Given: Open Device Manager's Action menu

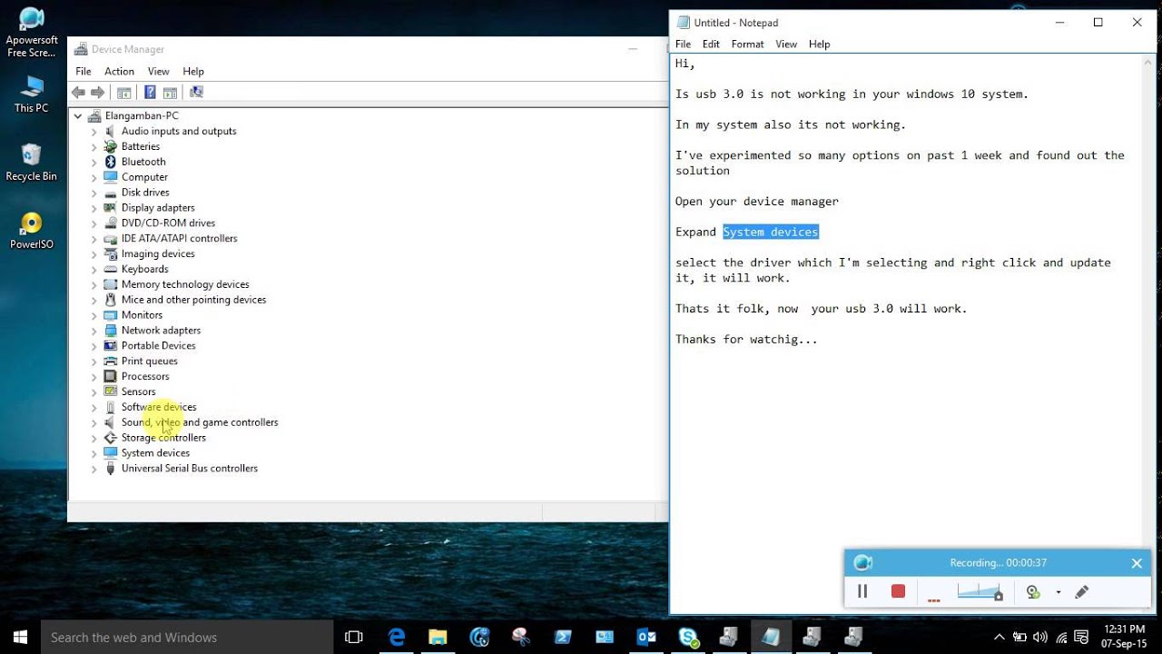Looking at the screenshot, I should click(119, 71).
